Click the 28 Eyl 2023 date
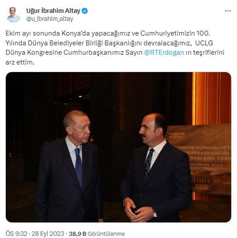 (x=48, y=234)
